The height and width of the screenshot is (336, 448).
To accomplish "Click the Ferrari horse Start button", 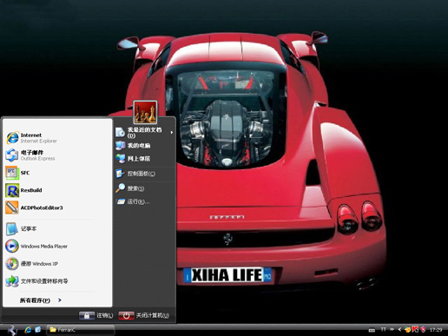I will [12, 330].
